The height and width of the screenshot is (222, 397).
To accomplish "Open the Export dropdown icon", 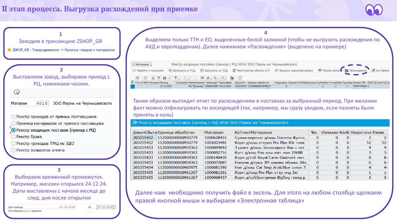I will tap(216, 78).
